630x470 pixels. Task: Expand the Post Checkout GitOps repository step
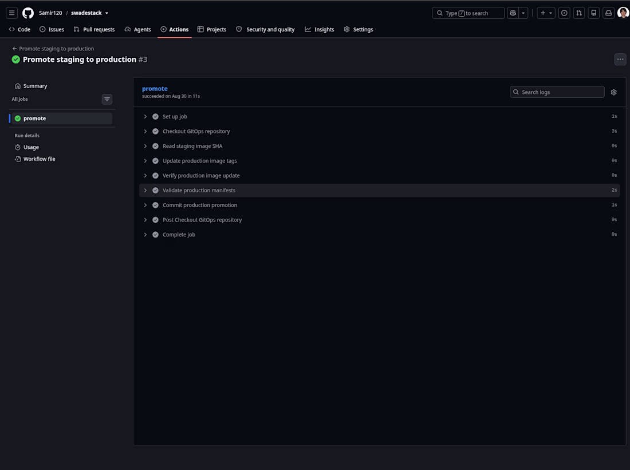click(379, 220)
